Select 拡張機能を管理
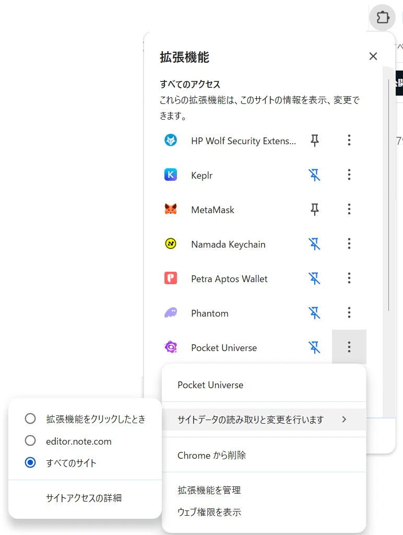This screenshot has width=403, height=535. (264, 490)
